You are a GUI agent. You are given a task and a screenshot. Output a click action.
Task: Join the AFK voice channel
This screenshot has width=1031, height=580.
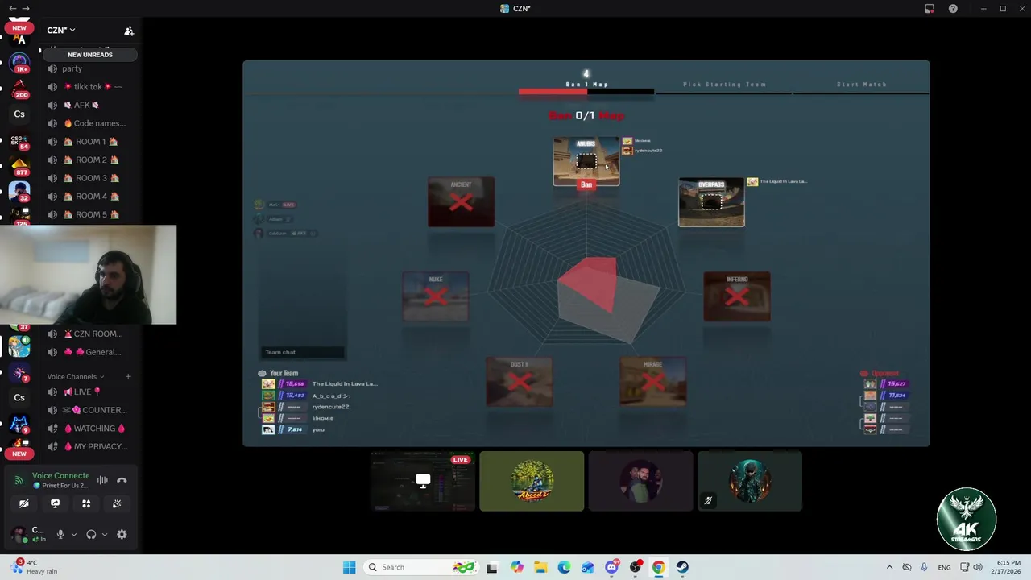pyautogui.click(x=90, y=105)
